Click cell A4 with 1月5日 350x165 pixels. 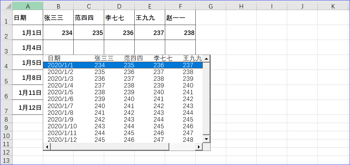28,62
